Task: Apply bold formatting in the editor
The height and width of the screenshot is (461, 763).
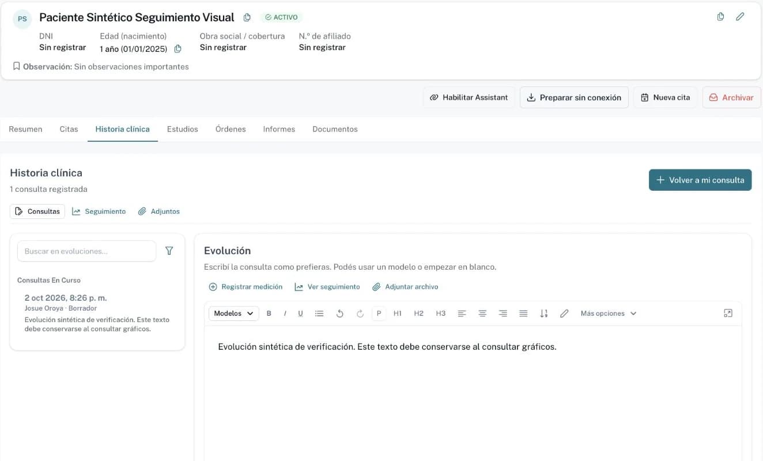Action: [269, 313]
